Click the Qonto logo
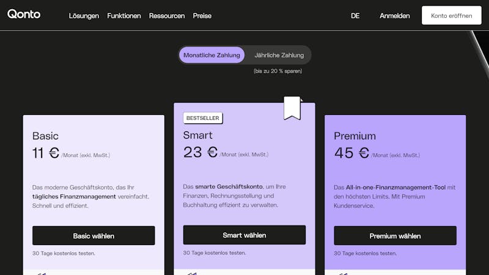This screenshot has height=275, width=489. pos(24,14)
